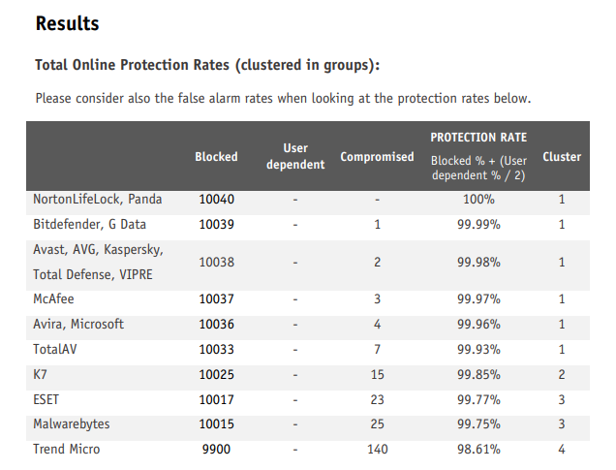Viewport: 616px width, 470px height.
Task: Click the Compromised column header
Action: [x=377, y=156]
